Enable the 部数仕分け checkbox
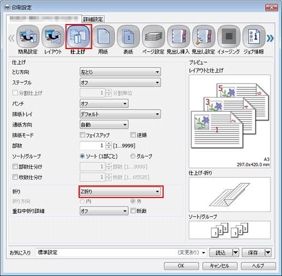 15,166
